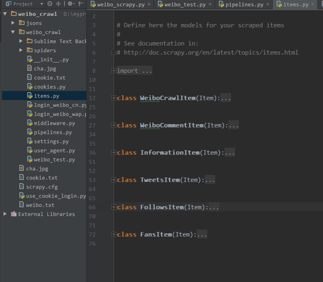The height and width of the screenshot is (282, 323).
Task: Click Python file icon of settings.py
Action: coord(29,141)
